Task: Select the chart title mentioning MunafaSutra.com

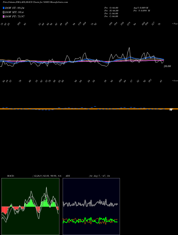Action: (x=35, y=2)
